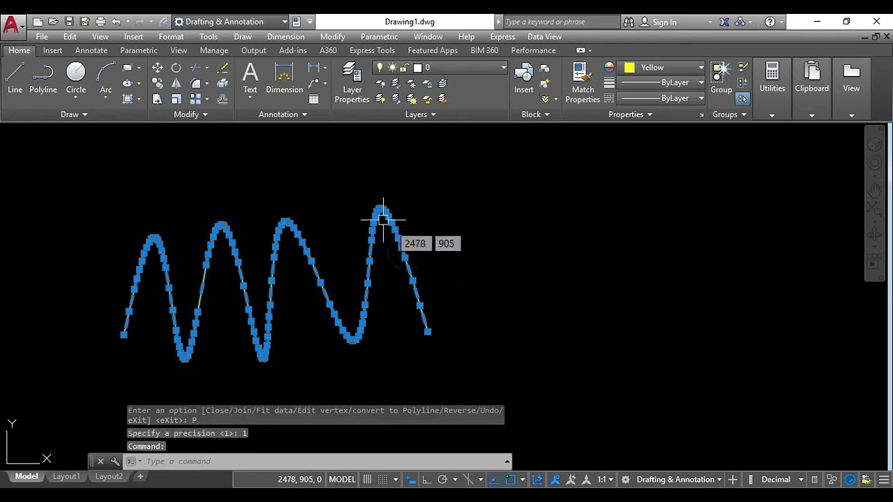Viewport: 893px width, 502px height.
Task: Open the AutoCAD application menu button
Action: [x=12, y=26]
